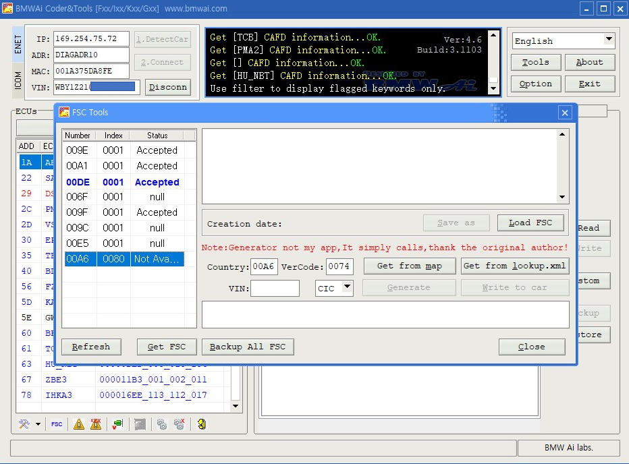Click the gray gears icon without X
The image size is (629, 464).
(162, 424)
